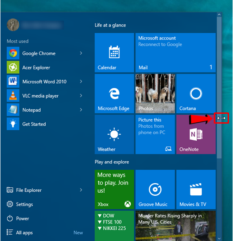This screenshot has width=233, height=241.
Task: Click the Get Started label
Action: tap(34, 124)
